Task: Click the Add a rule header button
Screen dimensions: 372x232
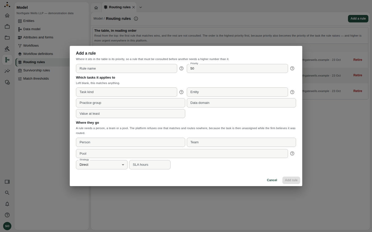Action: [x=358, y=19]
